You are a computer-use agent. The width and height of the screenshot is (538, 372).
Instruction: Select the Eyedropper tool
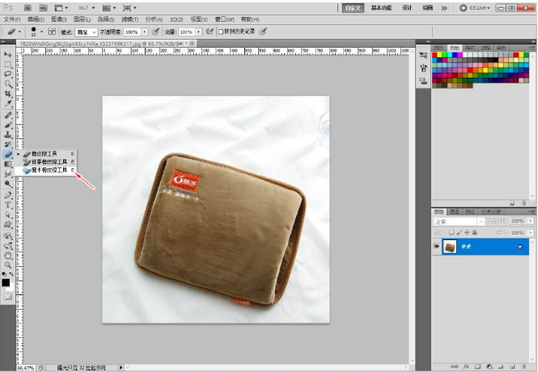point(7,104)
